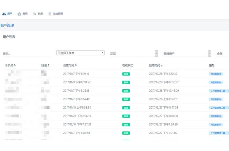This screenshot has width=229, height=151.
Task: Sort by 手机号 using its sort arrows
Action: pyautogui.click(x=15, y=65)
